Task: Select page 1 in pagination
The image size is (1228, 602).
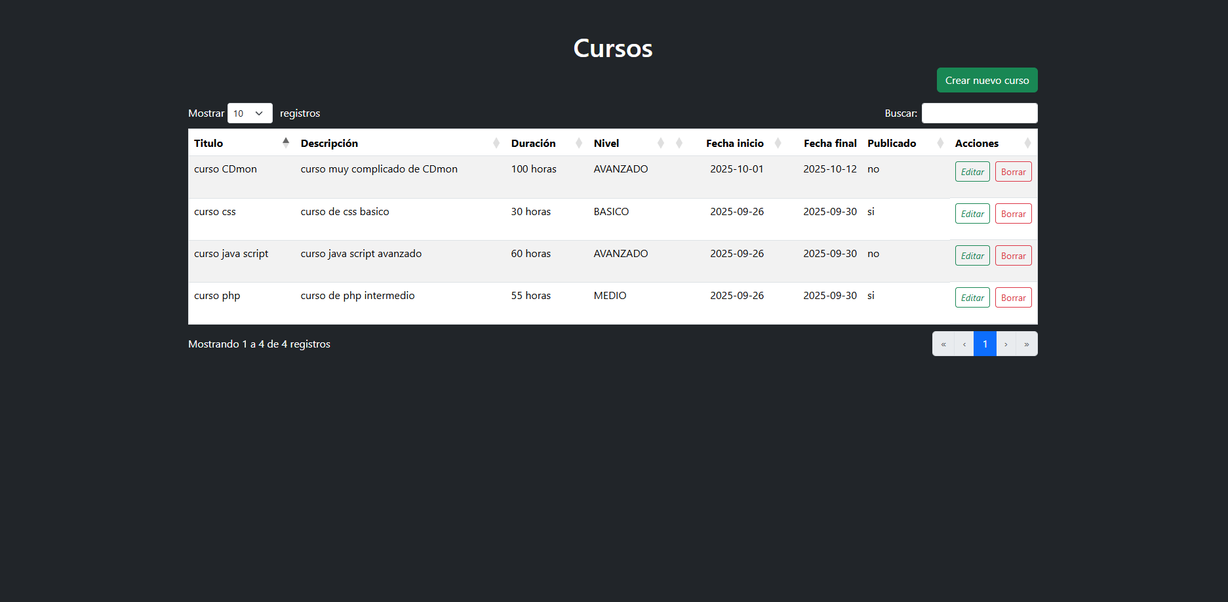Action: [x=985, y=344]
